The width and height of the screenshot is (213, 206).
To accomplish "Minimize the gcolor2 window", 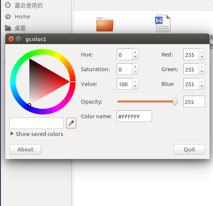I will (x=18, y=39).
